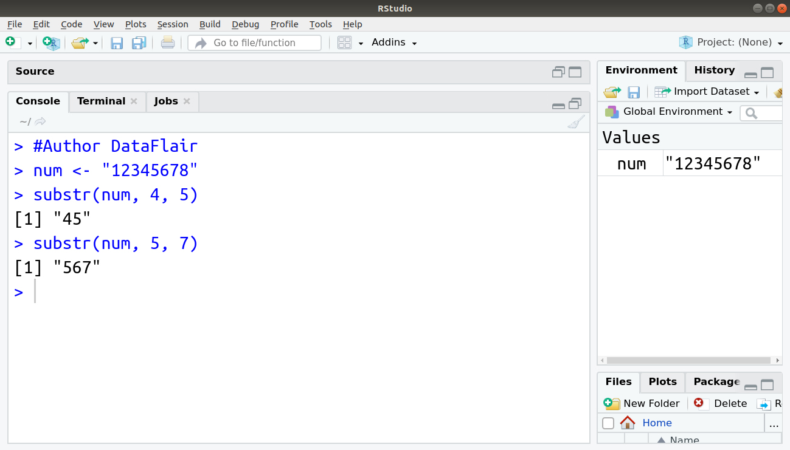Viewport: 790px width, 450px height.
Task: Click the Save All documents icon
Action: pos(139,43)
